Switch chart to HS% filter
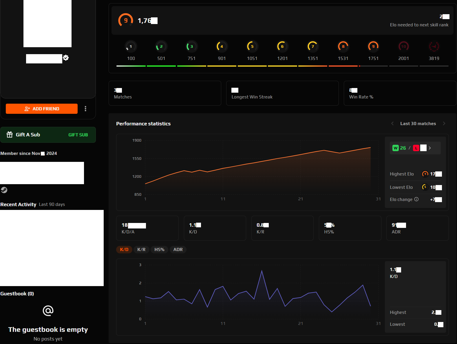Viewport: 457px width, 344px height. pyautogui.click(x=159, y=250)
